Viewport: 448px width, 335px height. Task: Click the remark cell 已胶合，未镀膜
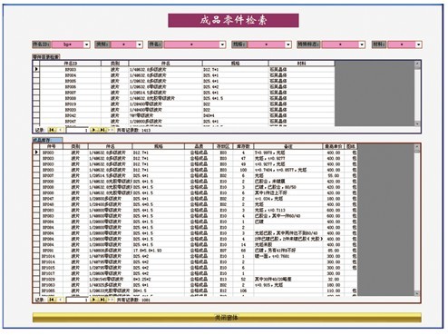pyautogui.click(x=288, y=182)
